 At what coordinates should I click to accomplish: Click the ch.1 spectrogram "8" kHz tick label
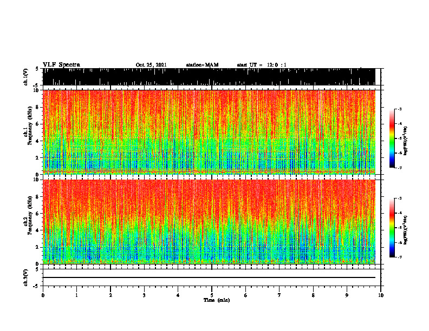pos(37,107)
